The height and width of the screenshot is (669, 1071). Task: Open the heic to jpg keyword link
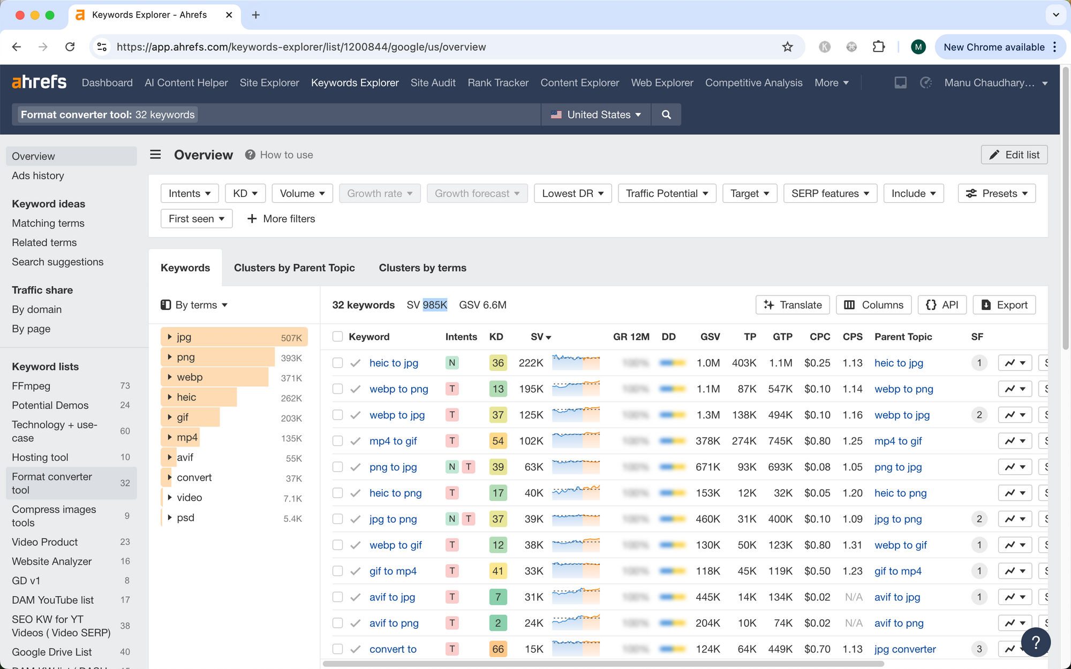(394, 363)
